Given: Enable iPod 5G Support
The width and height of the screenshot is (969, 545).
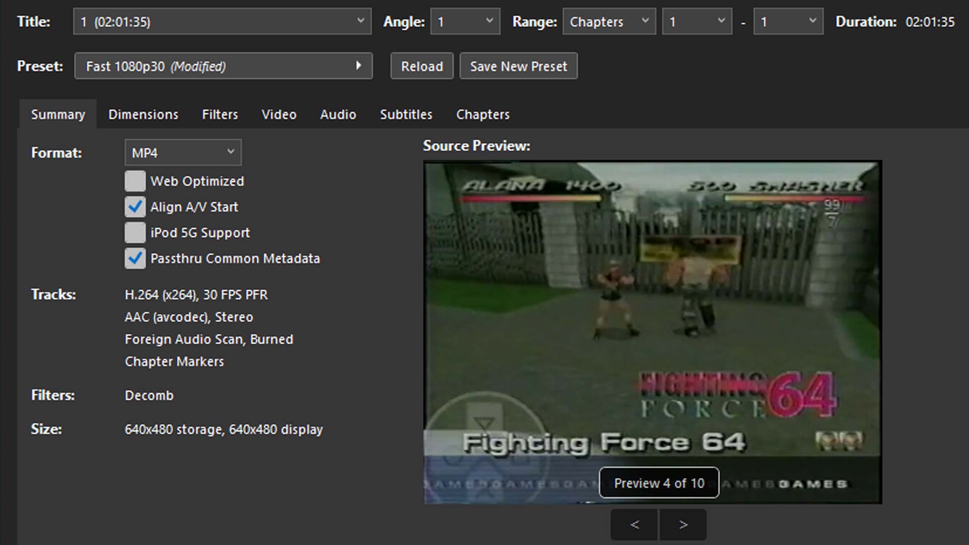Looking at the screenshot, I should (x=135, y=233).
